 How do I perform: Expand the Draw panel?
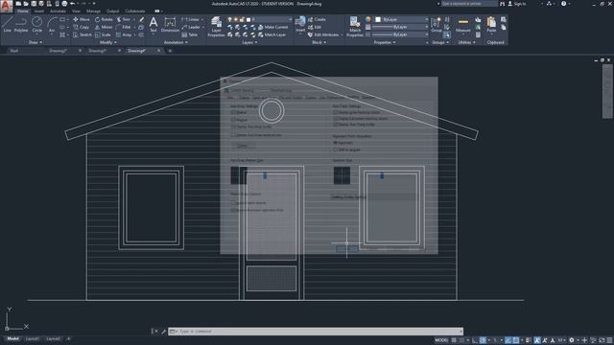pos(35,42)
